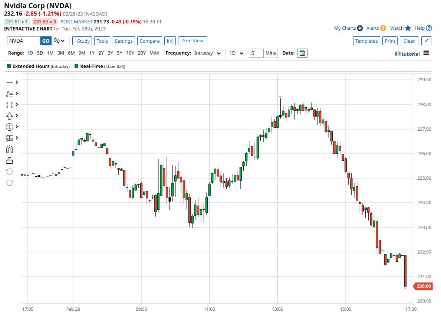Open the 1D period dropdown

click(236, 53)
